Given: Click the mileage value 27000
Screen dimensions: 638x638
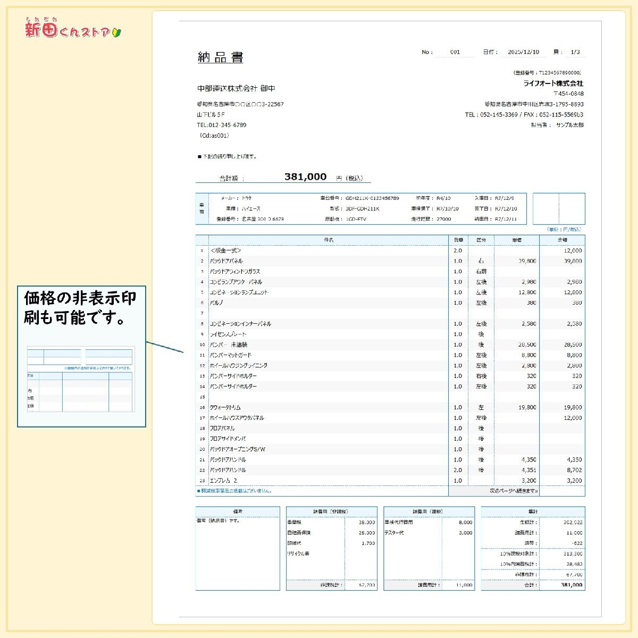Looking at the screenshot, I should click(x=443, y=219).
